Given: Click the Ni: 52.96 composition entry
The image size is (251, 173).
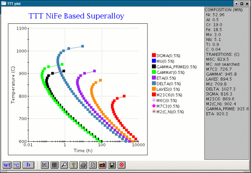Looking at the screenshot, I should pyautogui.click(x=215, y=15).
